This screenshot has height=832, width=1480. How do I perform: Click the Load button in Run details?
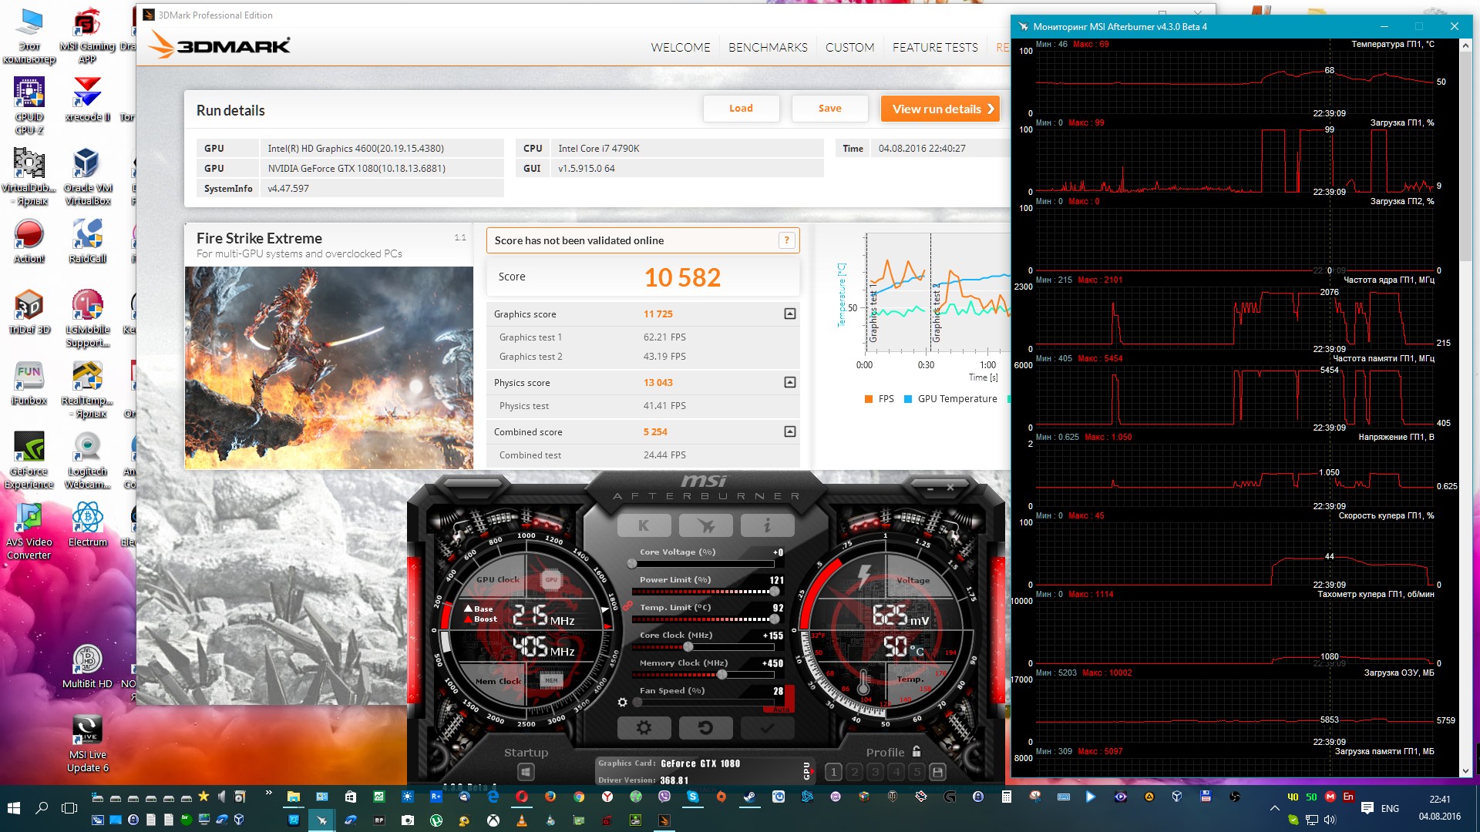tap(741, 109)
